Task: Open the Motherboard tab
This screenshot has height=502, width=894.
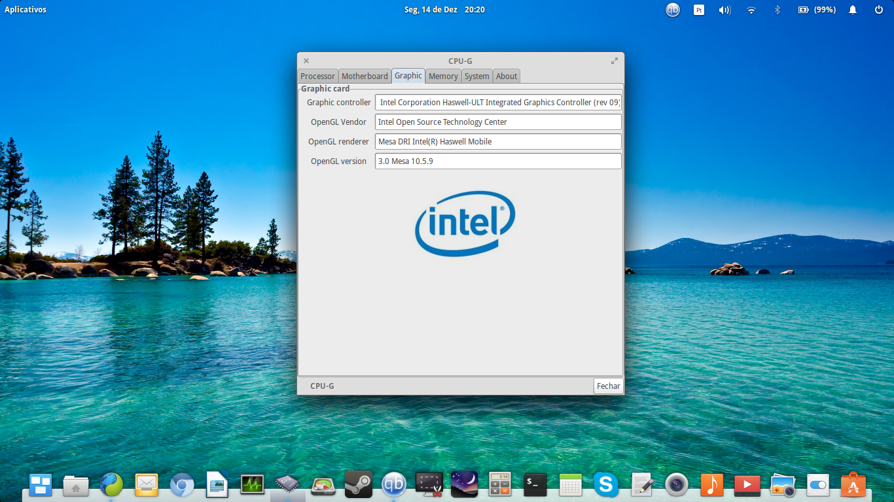Action: (365, 76)
